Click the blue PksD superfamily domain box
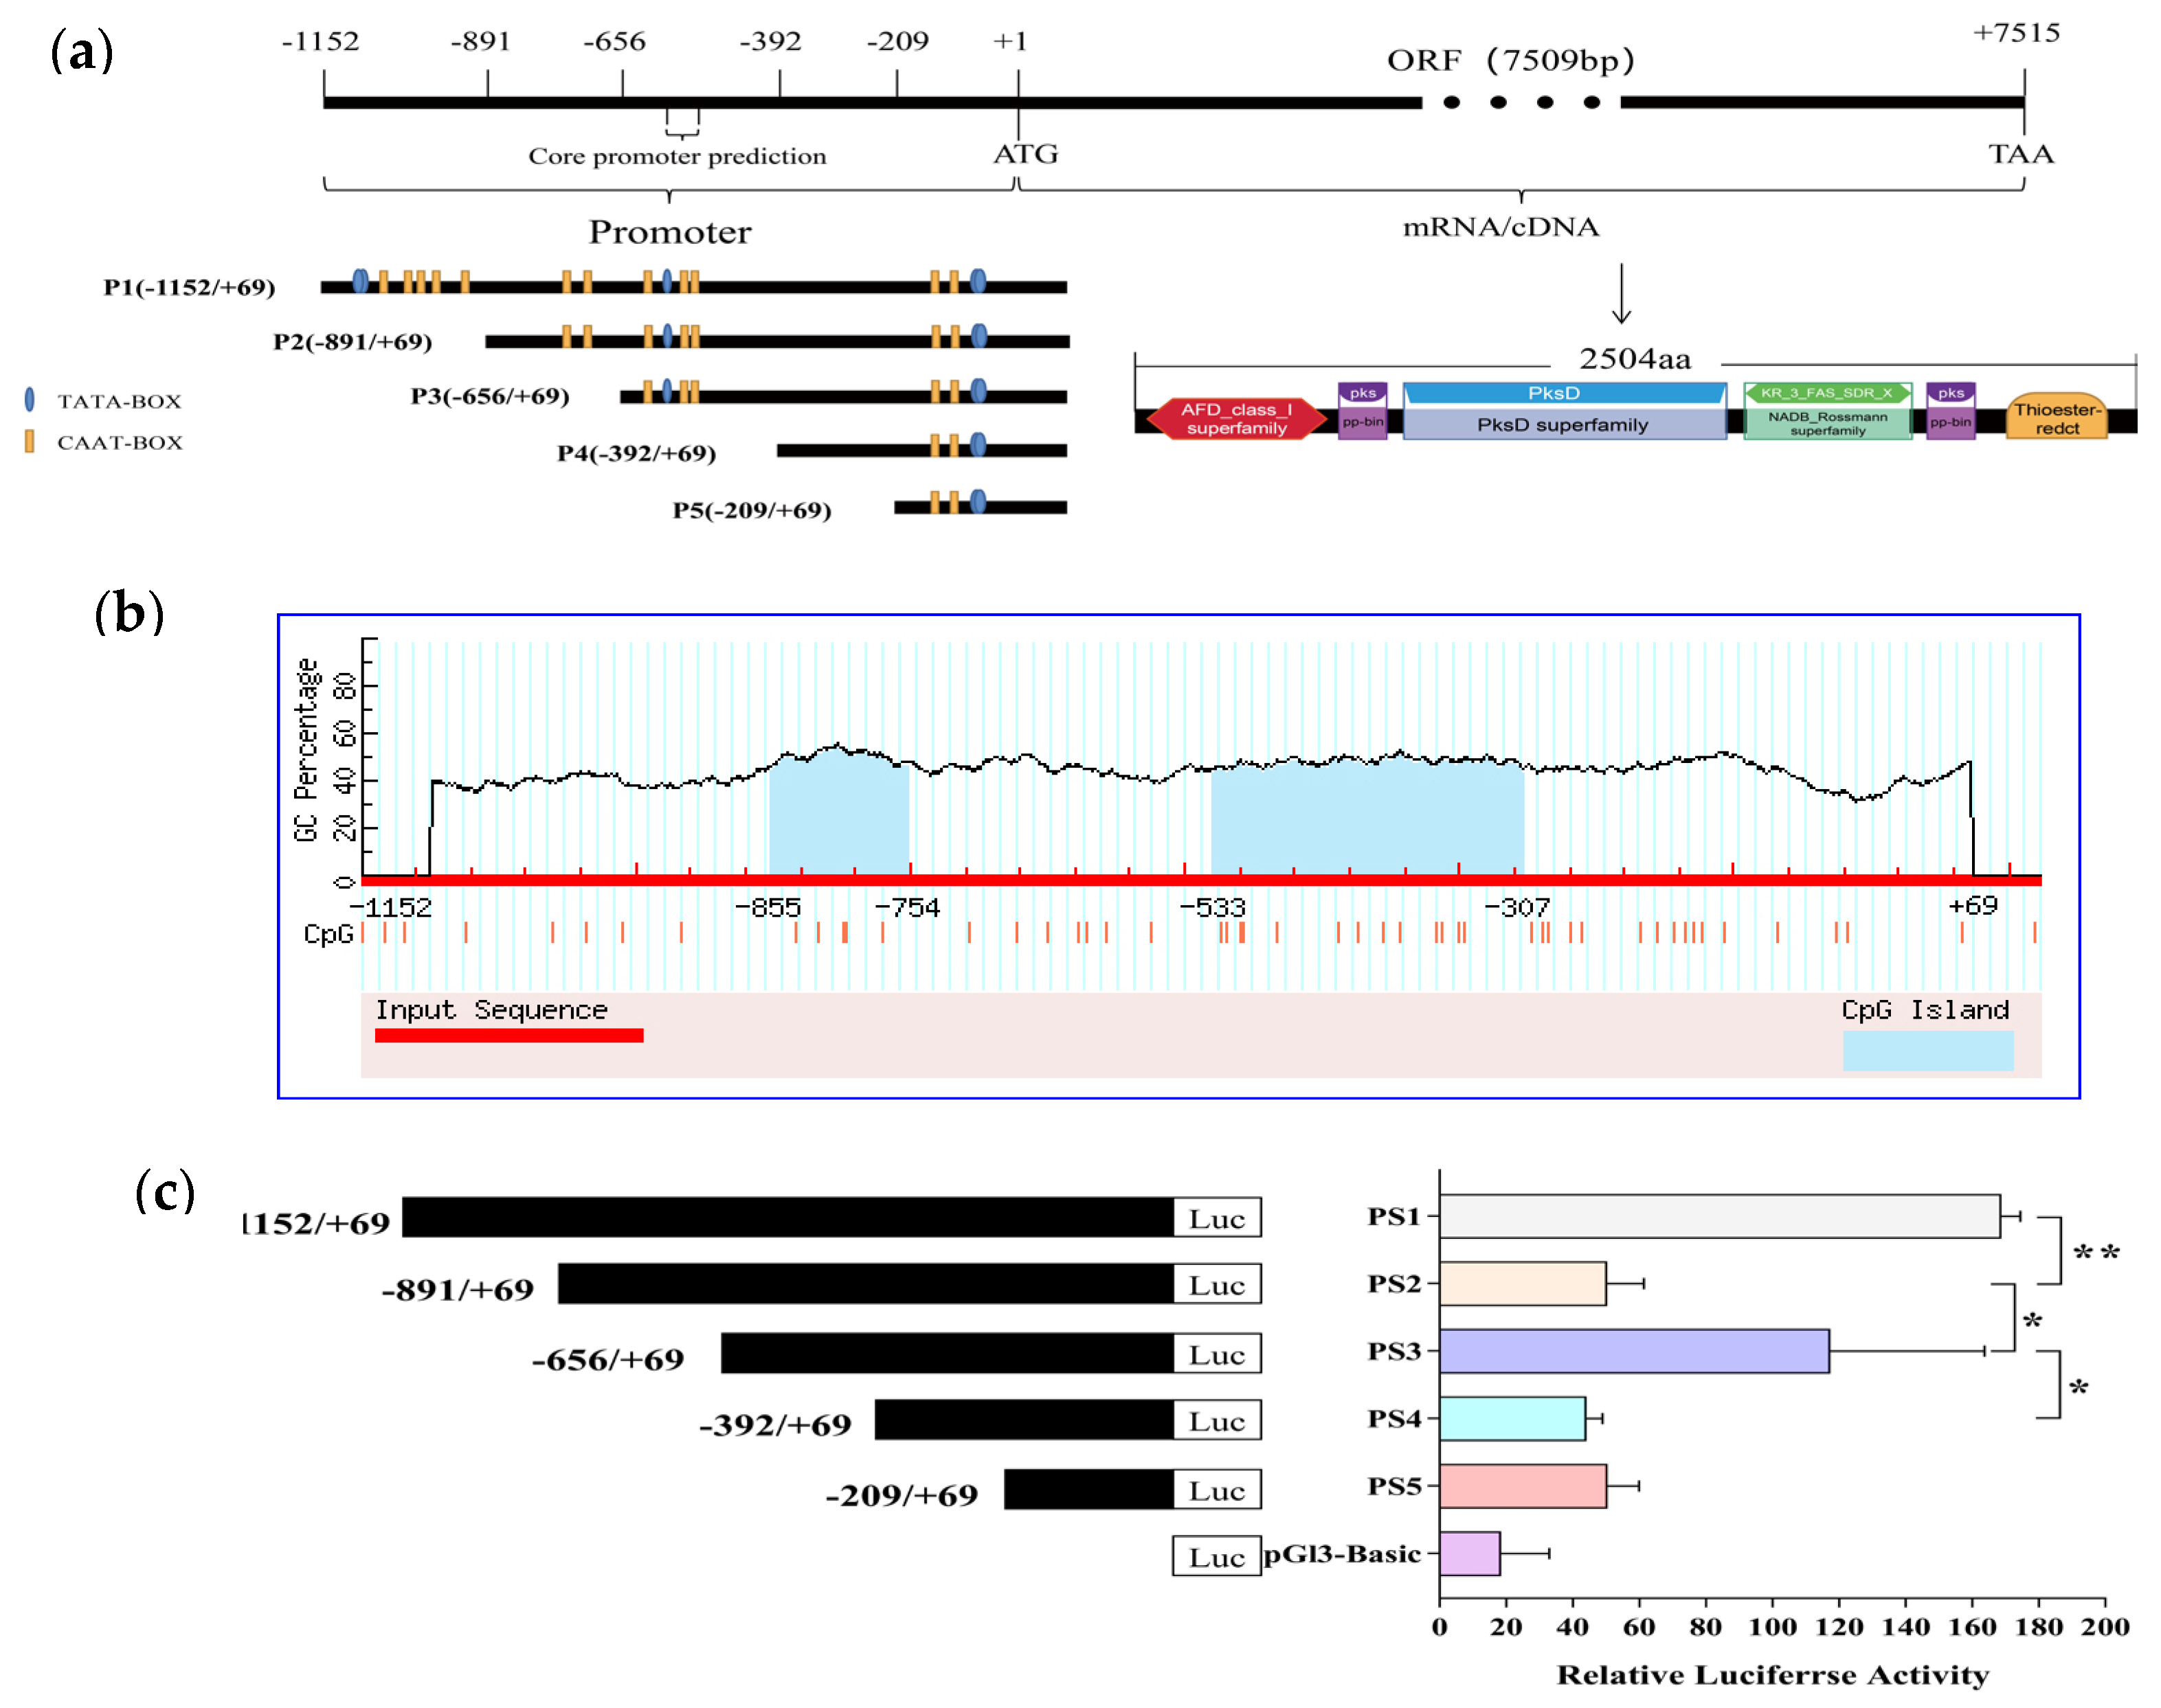 (1563, 424)
